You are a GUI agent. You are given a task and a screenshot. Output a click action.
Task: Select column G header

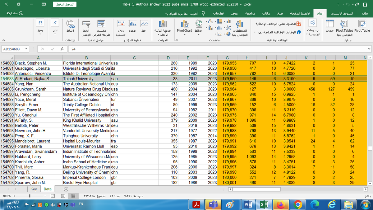(x=227, y=58)
